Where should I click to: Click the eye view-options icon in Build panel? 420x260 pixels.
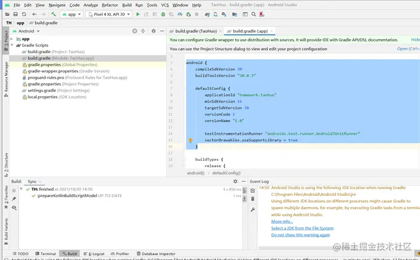pyautogui.click(x=14, y=208)
